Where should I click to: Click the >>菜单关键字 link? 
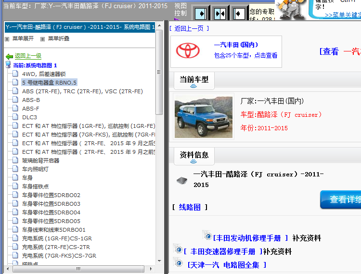coord(343,15)
